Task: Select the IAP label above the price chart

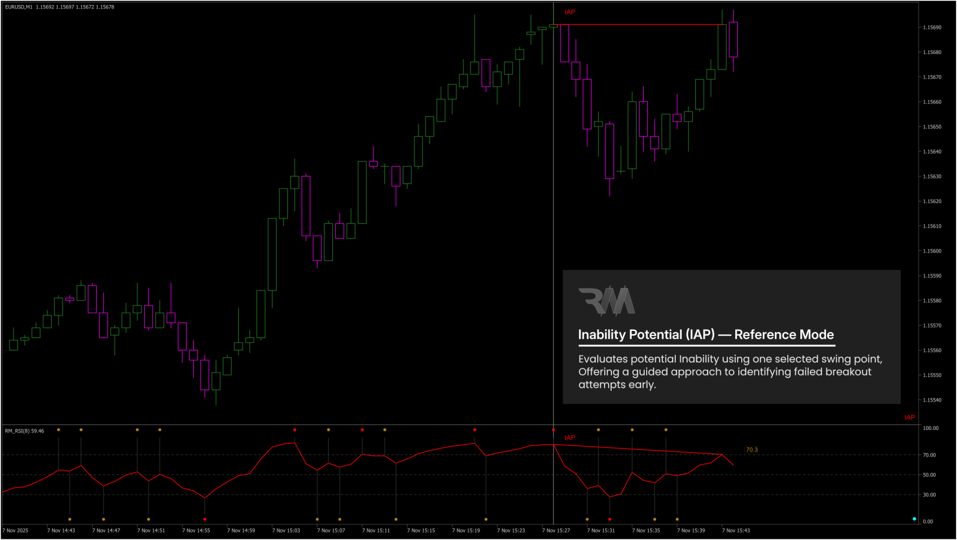Action: [570, 12]
